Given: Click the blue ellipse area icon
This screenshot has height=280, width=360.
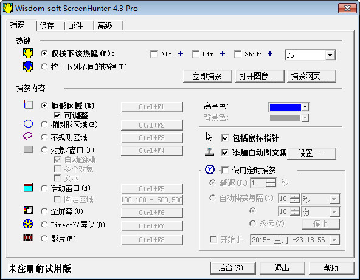Looking at the screenshot, I should (28, 124).
